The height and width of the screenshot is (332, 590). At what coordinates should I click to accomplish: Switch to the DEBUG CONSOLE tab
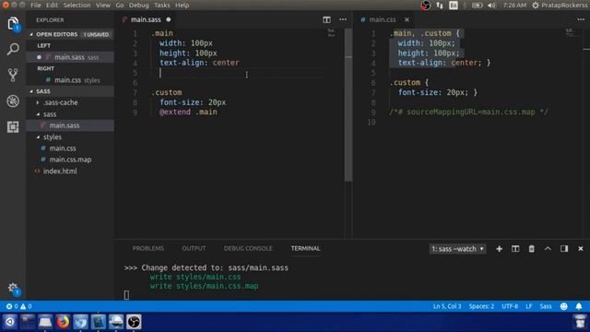point(248,248)
